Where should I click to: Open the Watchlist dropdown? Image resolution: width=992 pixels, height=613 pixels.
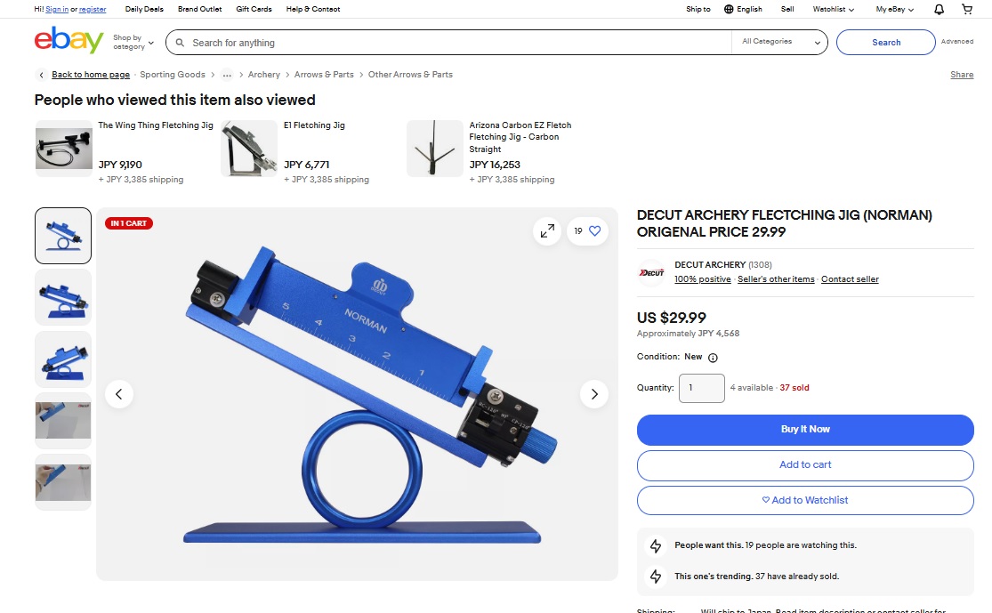834,9
